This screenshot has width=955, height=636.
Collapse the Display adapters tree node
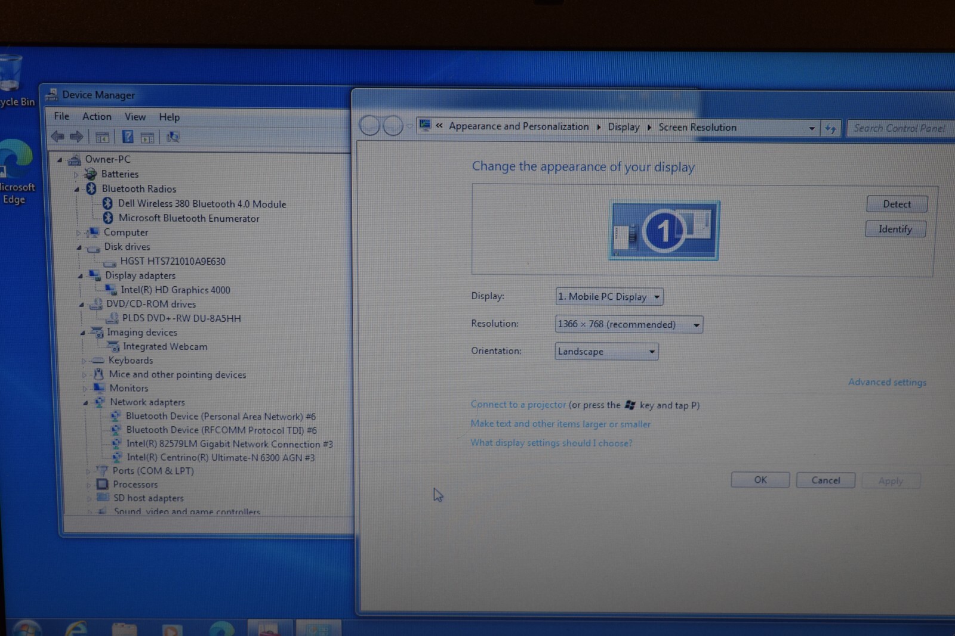[x=80, y=275]
